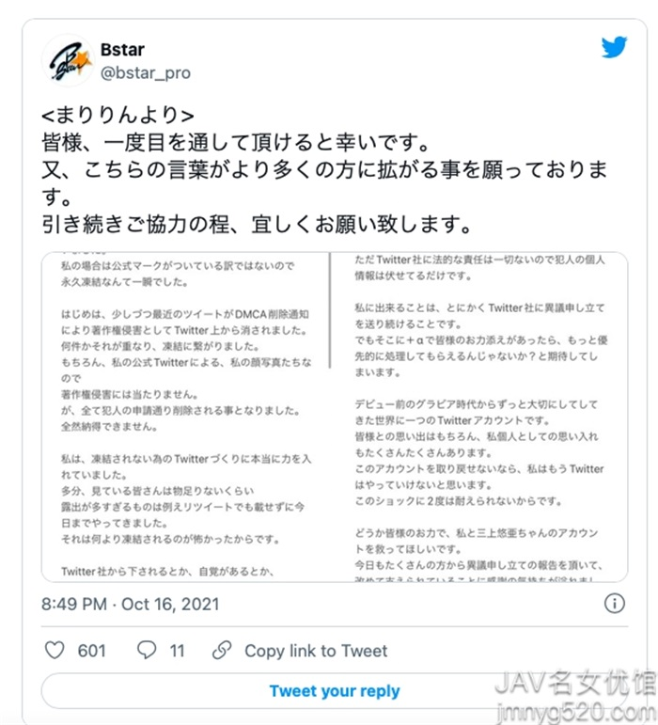Click the Twitter bird logo
658x725 pixels.
coord(614,47)
